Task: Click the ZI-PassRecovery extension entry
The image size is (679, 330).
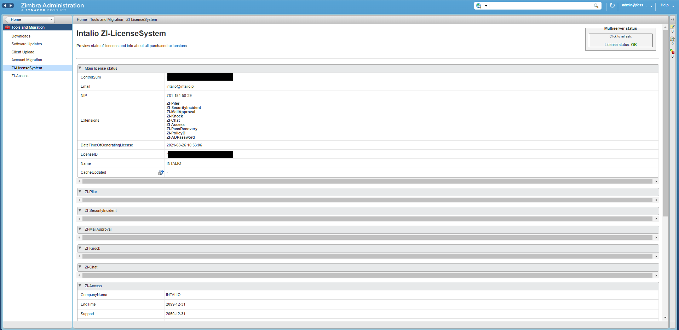Action: pyautogui.click(x=182, y=129)
